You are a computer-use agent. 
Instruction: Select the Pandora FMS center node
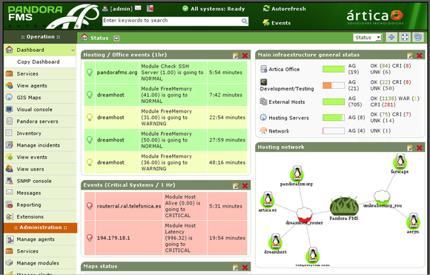point(344,206)
